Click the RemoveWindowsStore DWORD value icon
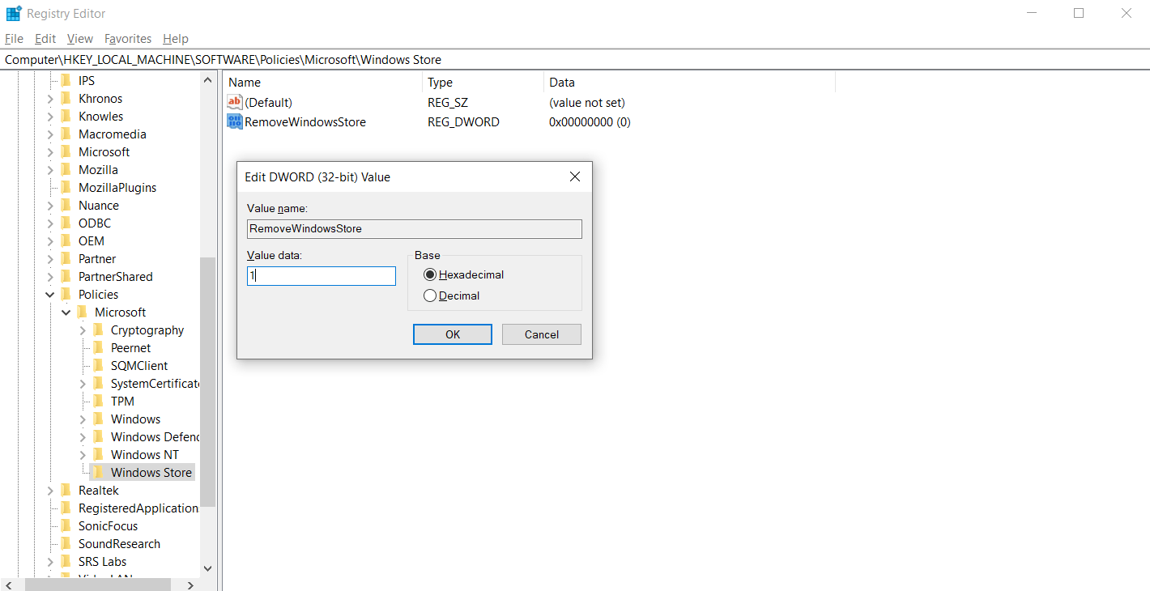The width and height of the screenshot is (1150, 591). [x=235, y=121]
